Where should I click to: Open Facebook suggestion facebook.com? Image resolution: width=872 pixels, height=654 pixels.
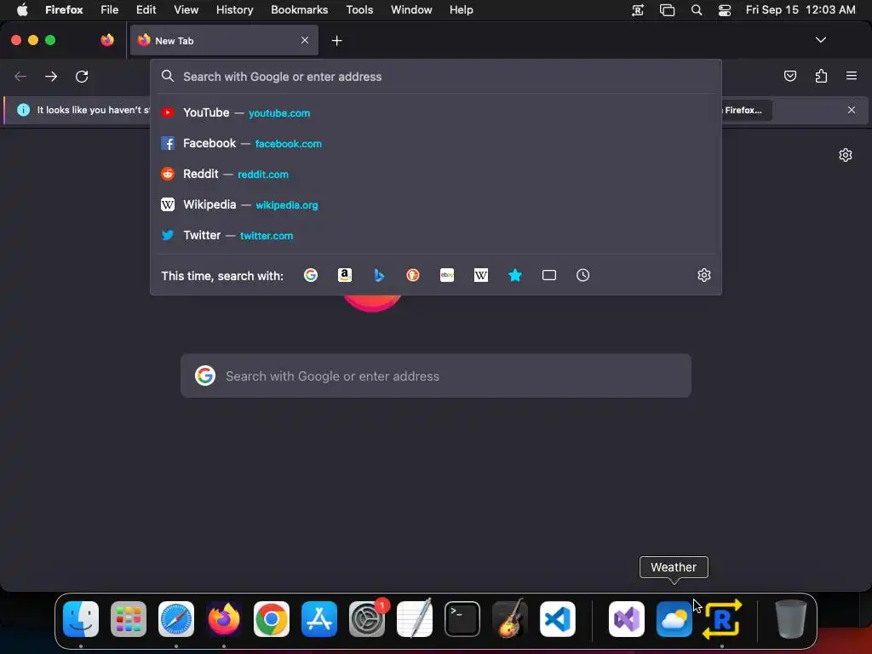coord(436,143)
